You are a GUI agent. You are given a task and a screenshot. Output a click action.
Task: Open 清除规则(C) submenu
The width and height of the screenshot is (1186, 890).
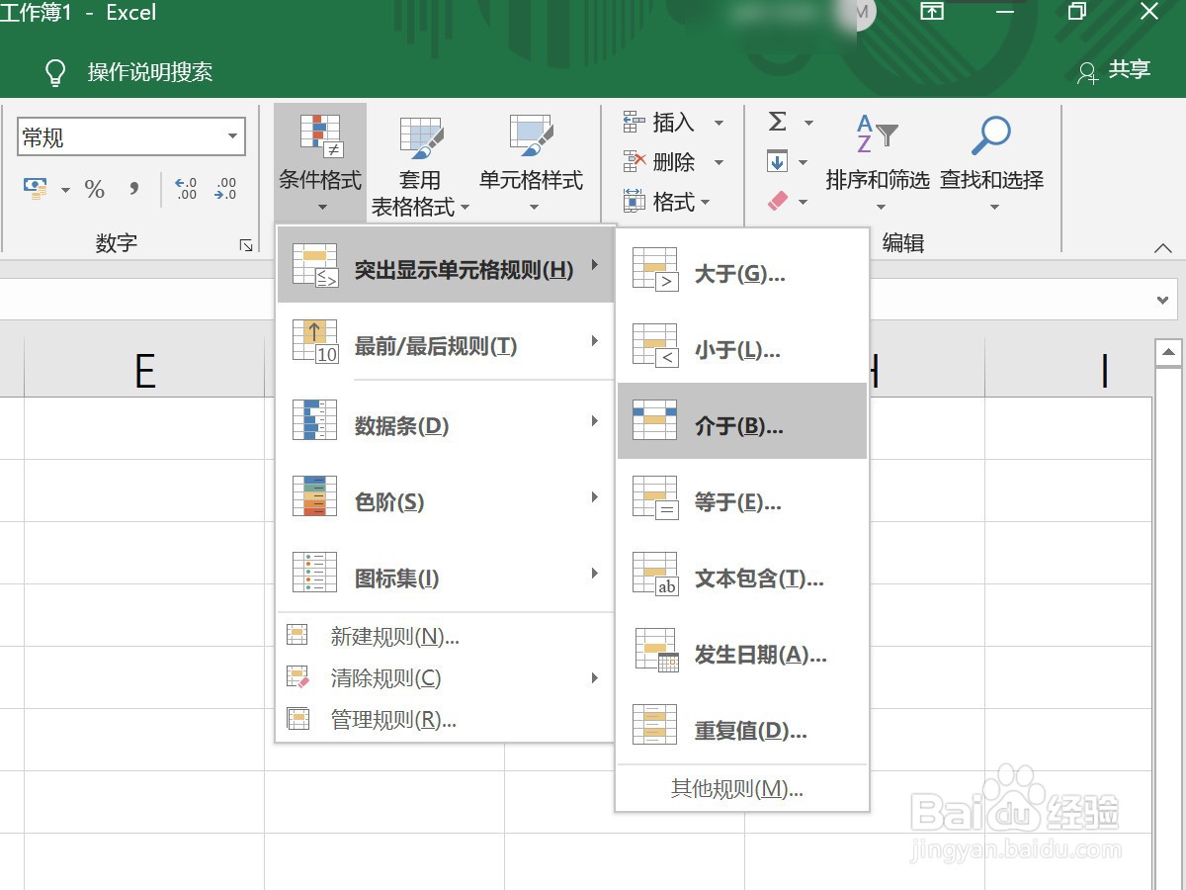445,678
